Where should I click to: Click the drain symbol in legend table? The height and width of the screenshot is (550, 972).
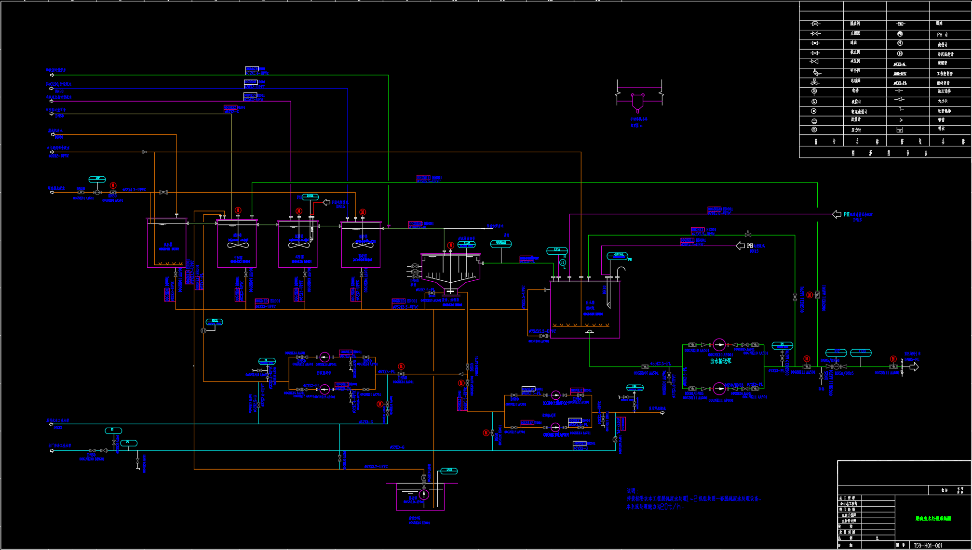900,130
